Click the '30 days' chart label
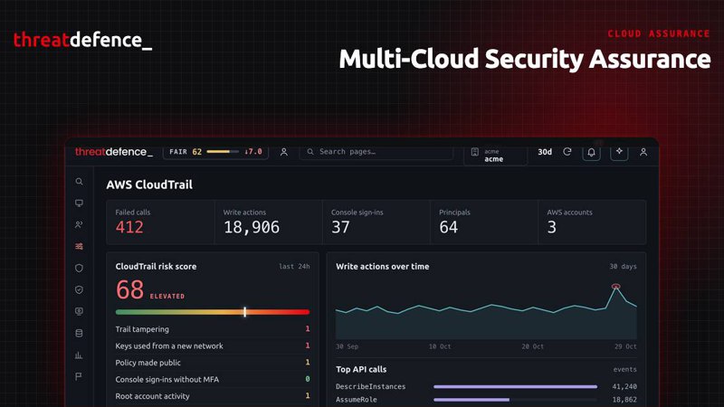Screen dimensions: 724x407 tap(623, 266)
